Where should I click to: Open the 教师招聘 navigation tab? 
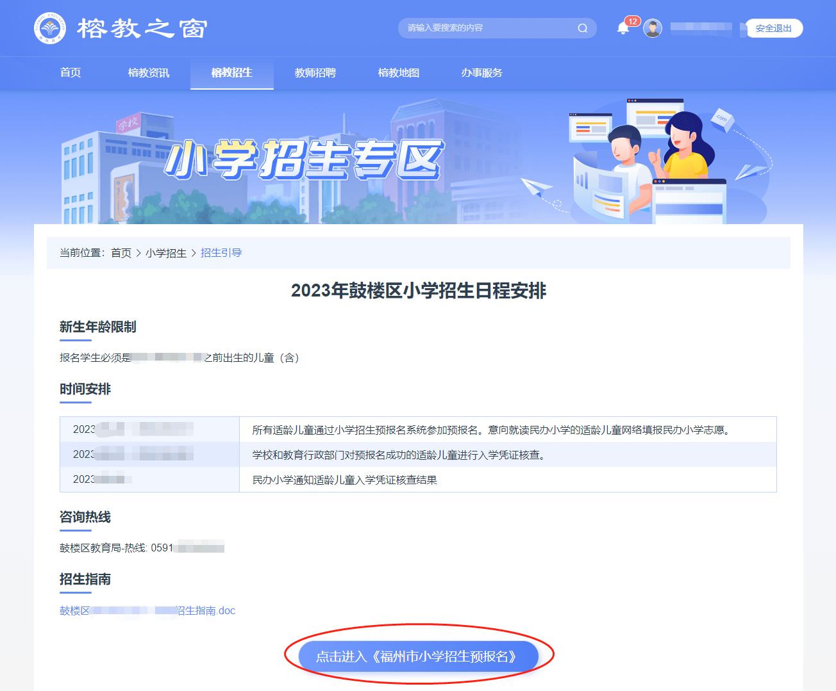tap(315, 73)
